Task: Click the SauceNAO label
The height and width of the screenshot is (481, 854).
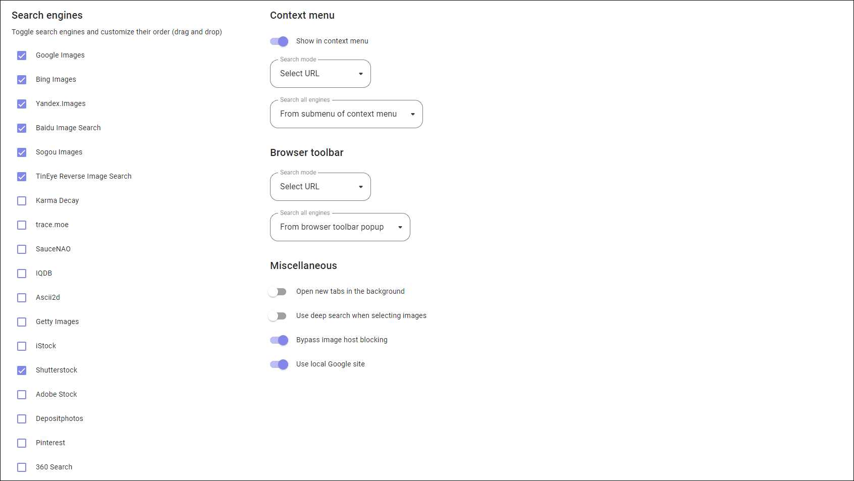Action: [x=53, y=249]
